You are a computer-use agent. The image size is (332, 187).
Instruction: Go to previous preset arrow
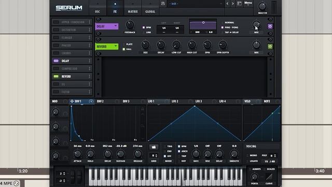pos(227,4)
